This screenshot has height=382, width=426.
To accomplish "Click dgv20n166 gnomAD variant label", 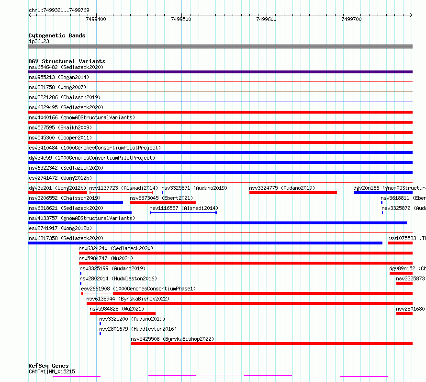I will 390,188.
